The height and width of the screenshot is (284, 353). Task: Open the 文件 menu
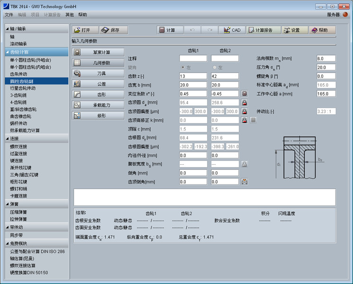[x=9, y=15]
